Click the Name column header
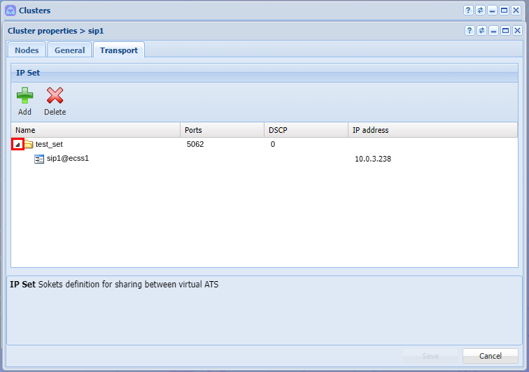This screenshot has width=529, height=372. 96,130
